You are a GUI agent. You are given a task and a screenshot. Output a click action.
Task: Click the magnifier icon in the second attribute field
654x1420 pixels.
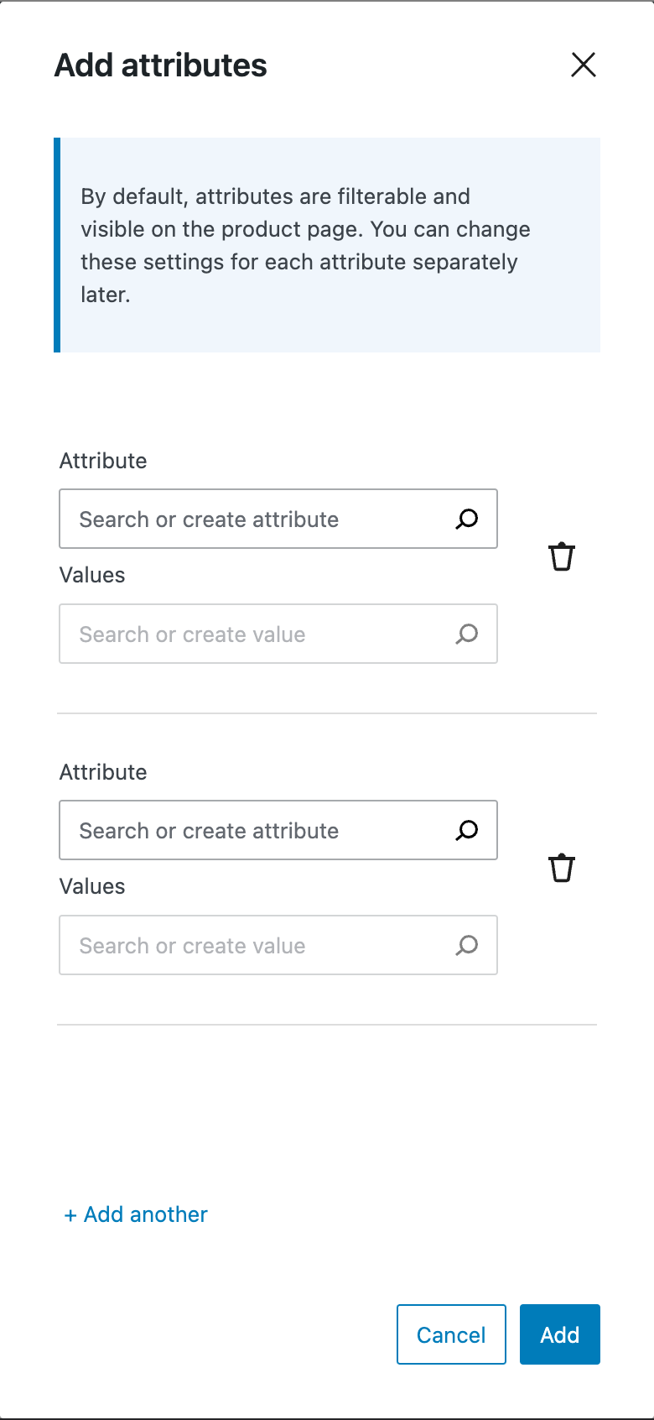pos(467,831)
